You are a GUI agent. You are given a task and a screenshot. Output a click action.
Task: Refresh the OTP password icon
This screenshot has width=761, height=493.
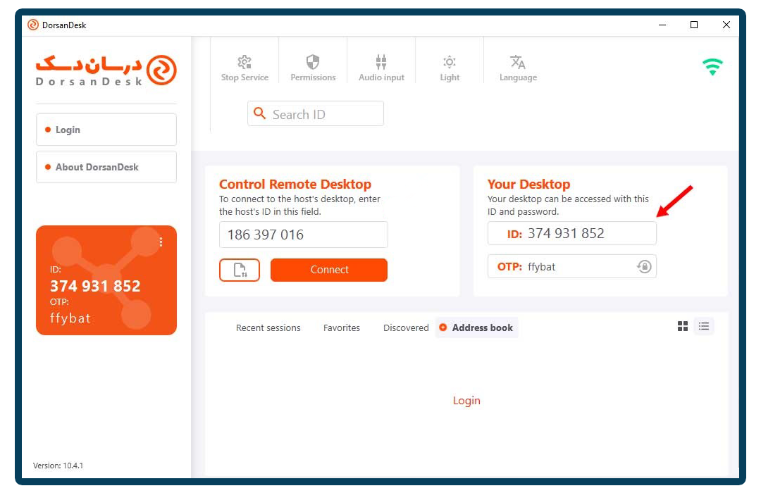tap(644, 266)
